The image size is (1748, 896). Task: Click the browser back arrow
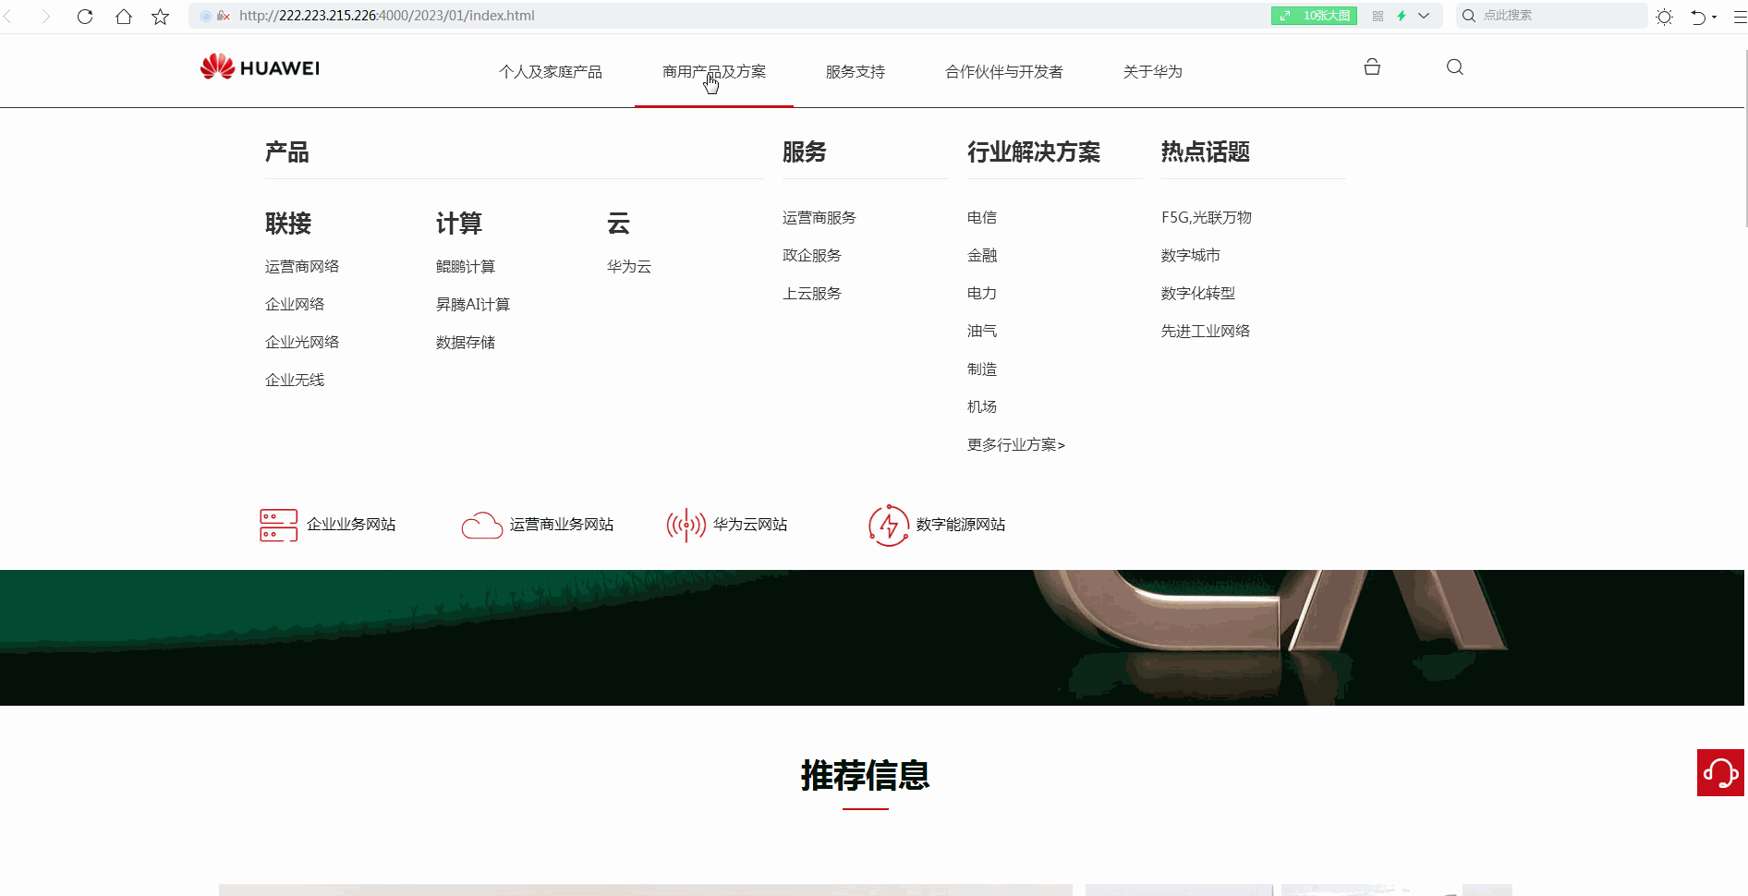point(8,16)
